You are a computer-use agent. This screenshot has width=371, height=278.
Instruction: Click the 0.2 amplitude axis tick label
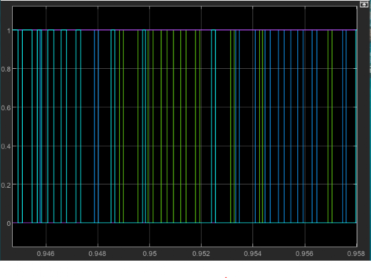click(6, 185)
